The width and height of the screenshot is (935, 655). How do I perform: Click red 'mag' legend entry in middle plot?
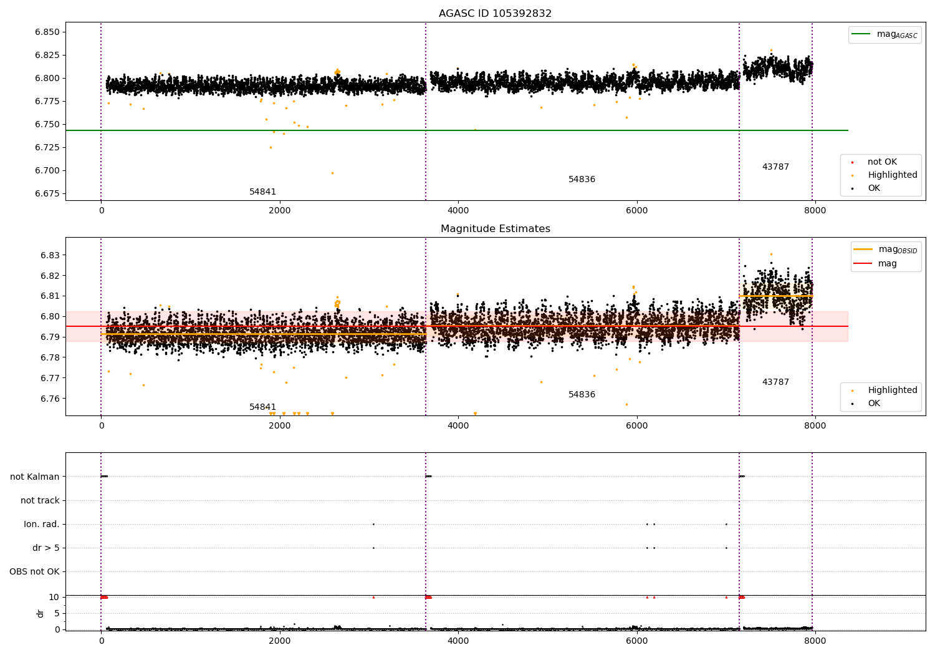click(x=875, y=264)
